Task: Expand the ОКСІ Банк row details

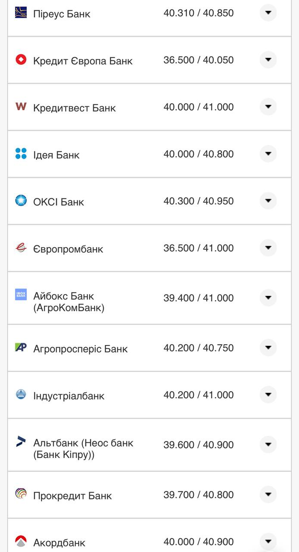Action: pos(268,201)
